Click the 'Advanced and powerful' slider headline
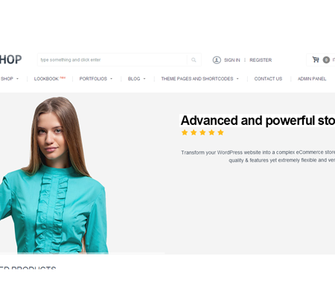335x305 pixels. (x=258, y=121)
